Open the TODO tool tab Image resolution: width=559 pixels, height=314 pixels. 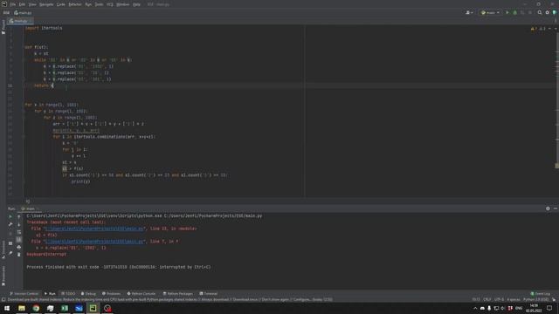pyautogui.click(x=68, y=294)
